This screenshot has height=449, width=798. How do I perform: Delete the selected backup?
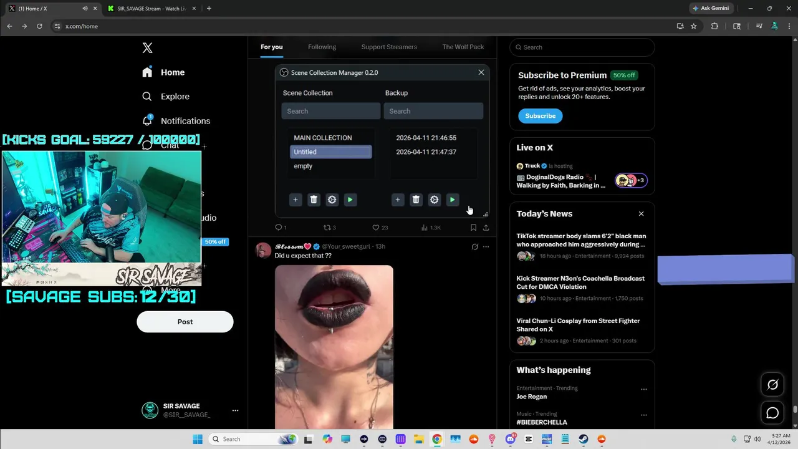(416, 200)
